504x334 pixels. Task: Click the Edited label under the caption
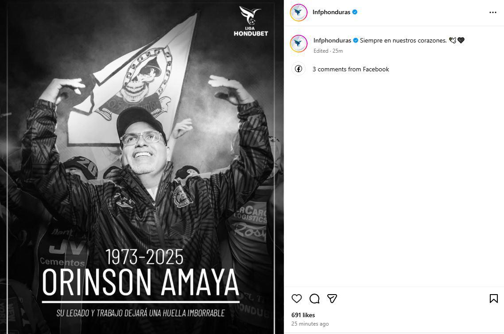click(320, 50)
